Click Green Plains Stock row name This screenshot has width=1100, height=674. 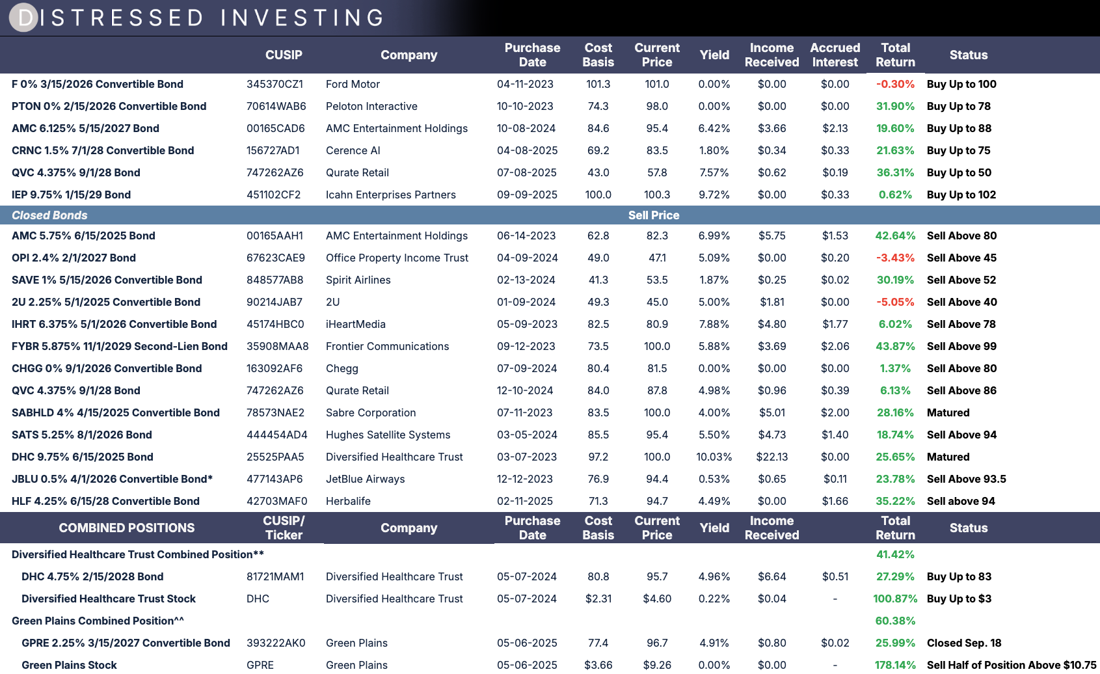tap(69, 665)
